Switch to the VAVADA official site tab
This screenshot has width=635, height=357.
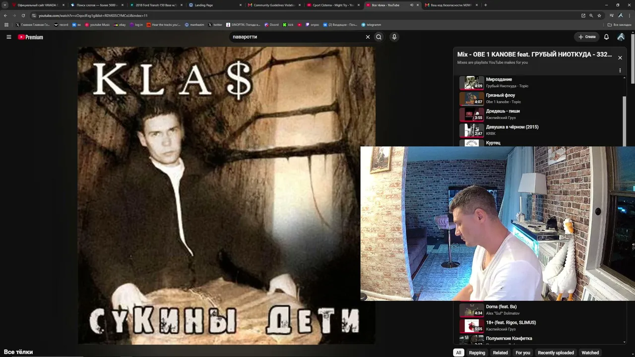(x=39, y=5)
